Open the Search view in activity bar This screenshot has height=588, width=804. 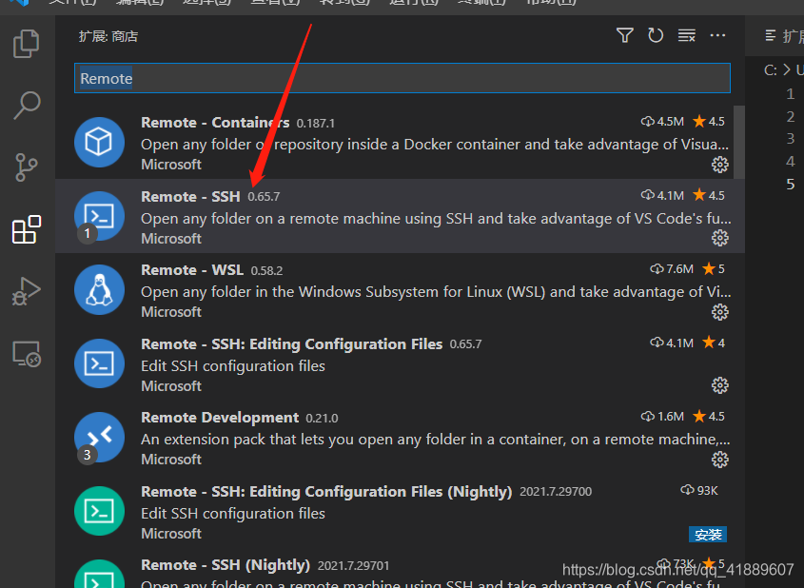(27, 105)
